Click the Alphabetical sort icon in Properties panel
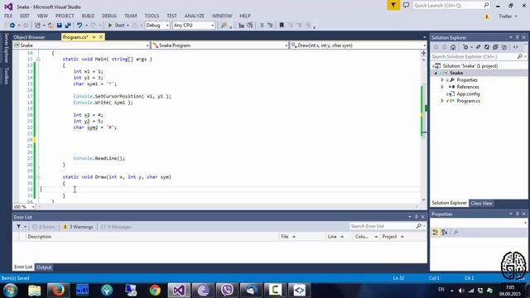 coord(444,233)
